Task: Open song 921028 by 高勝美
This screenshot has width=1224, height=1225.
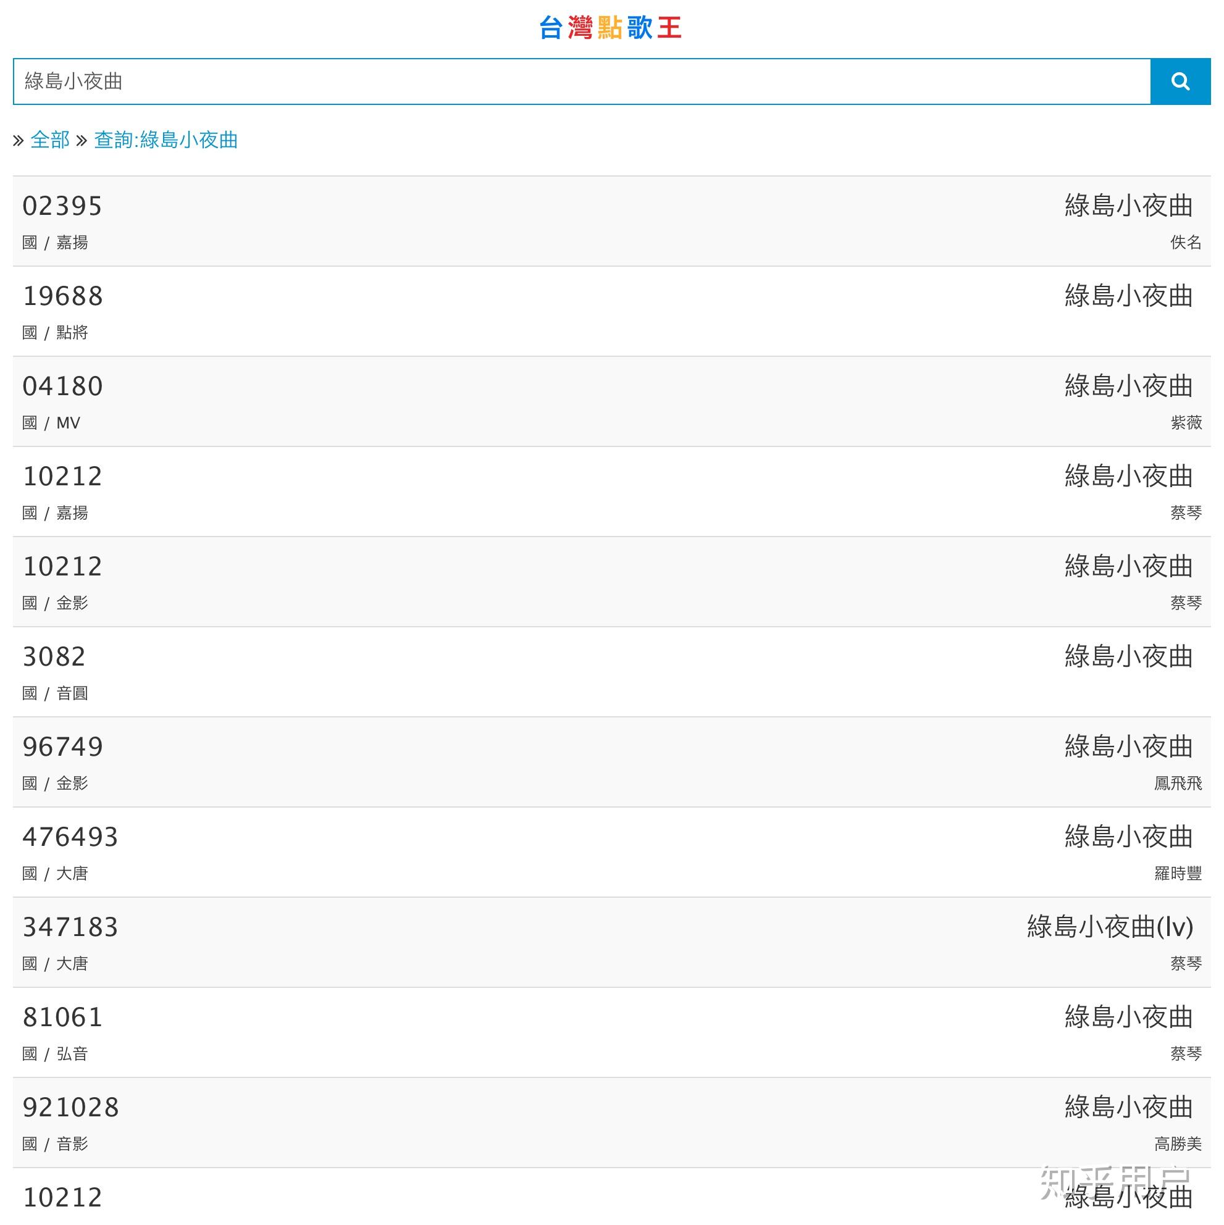Action: pos(70,1107)
